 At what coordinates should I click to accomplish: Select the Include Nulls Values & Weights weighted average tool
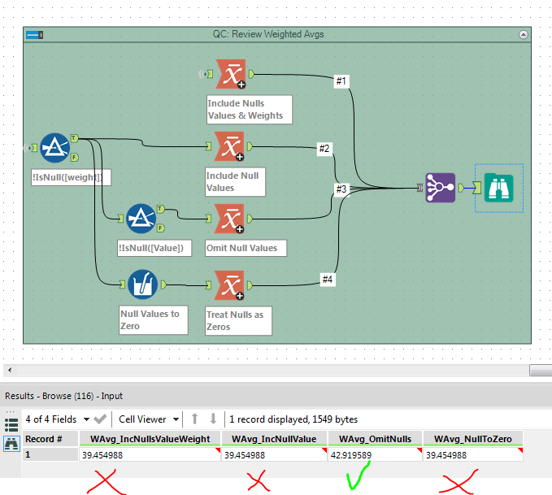coord(231,74)
